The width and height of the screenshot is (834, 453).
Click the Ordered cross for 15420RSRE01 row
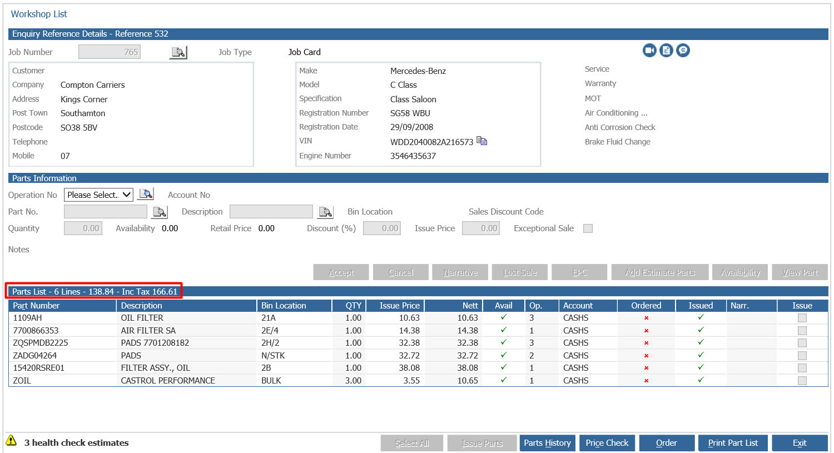point(646,368)
